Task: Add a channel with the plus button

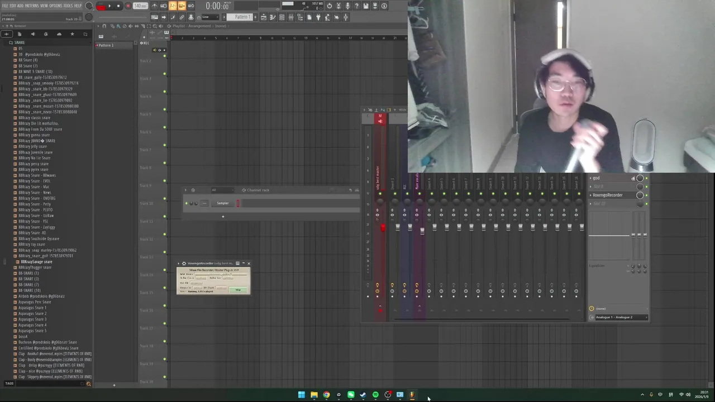Action: (223, 217)
